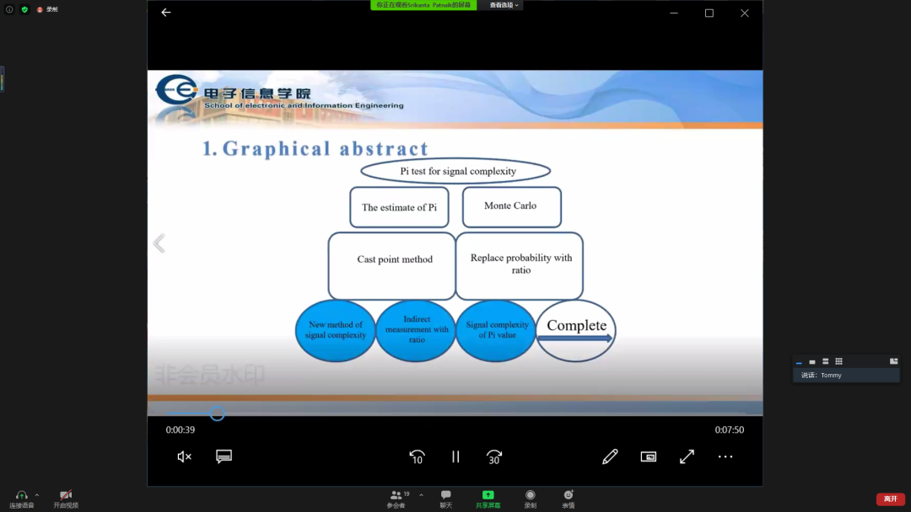Click the meeting info icon at top left
This screenshot has height=512, width=911.
9,9
